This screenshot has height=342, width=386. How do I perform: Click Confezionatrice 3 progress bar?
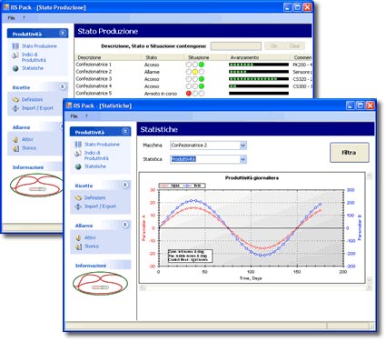[259, 79]
